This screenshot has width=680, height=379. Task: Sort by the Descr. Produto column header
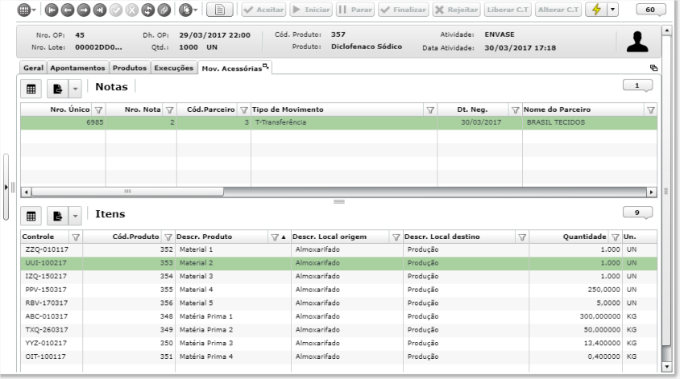pyautogui.click(x=205, y=237)
